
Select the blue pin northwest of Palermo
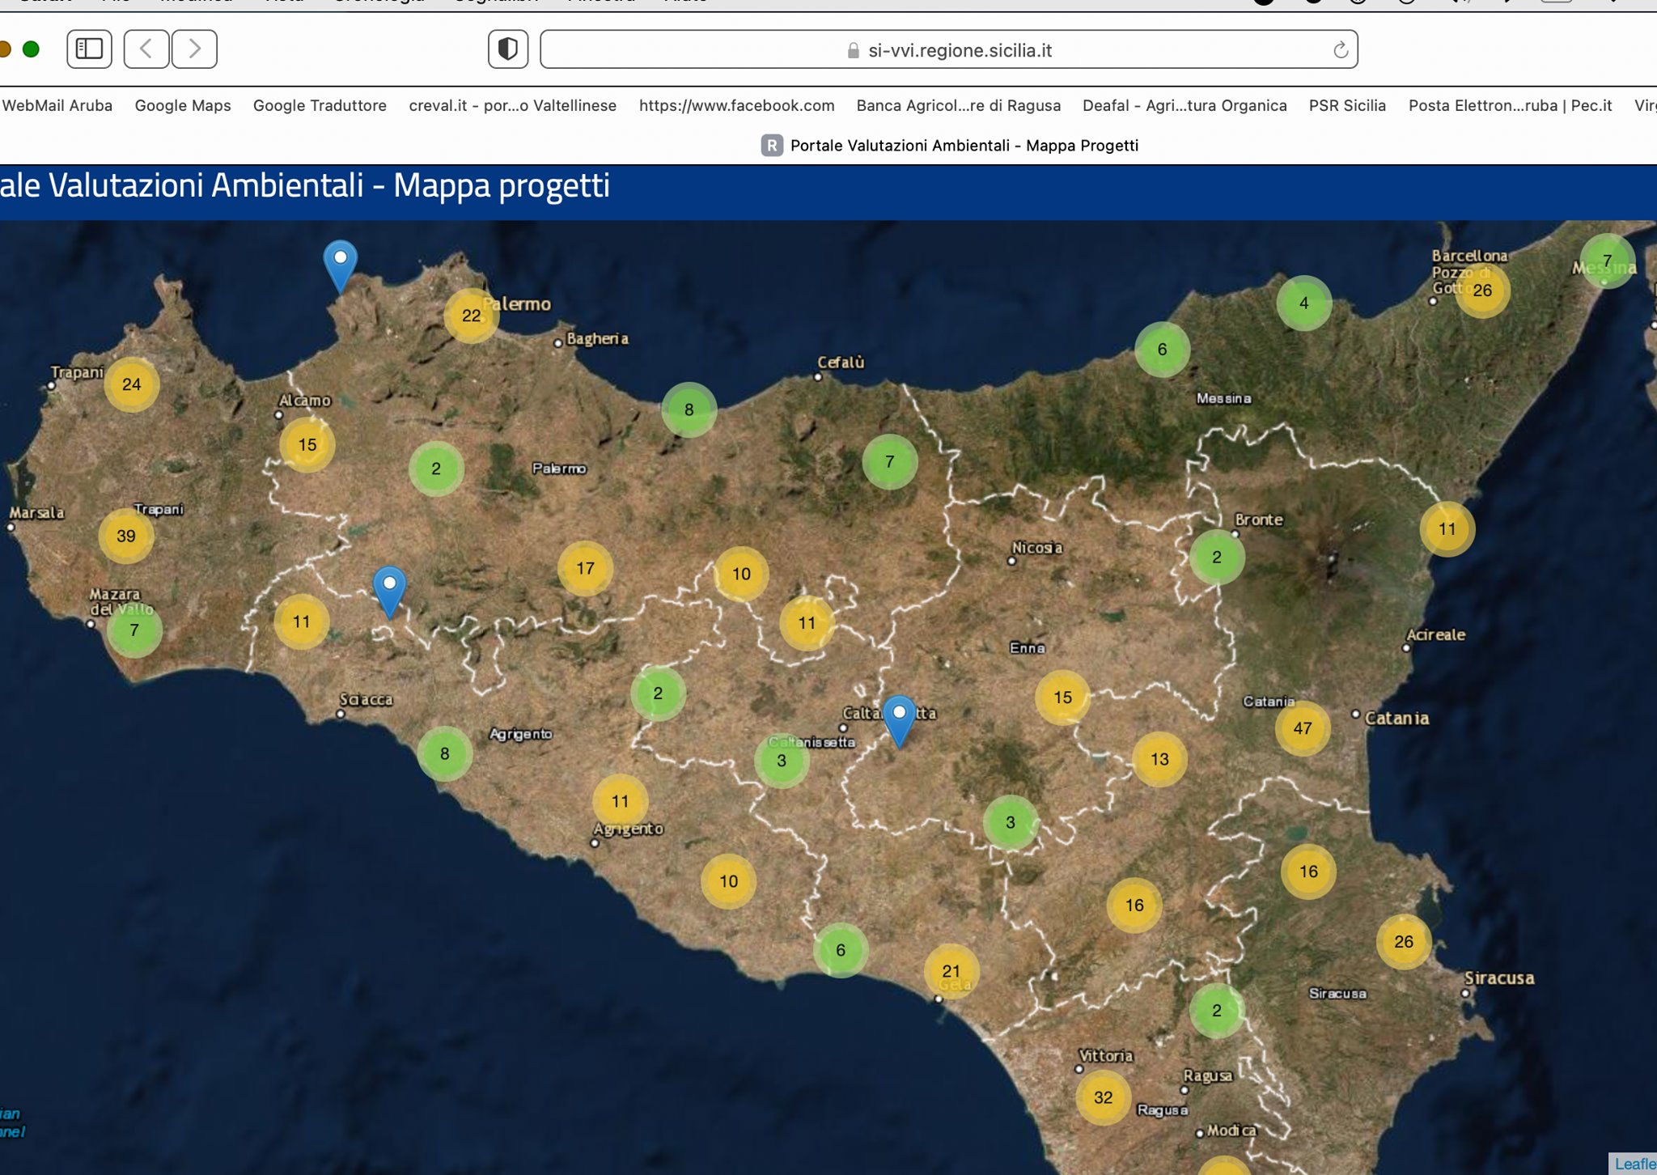pyautogui.click(x=341, y=263)
